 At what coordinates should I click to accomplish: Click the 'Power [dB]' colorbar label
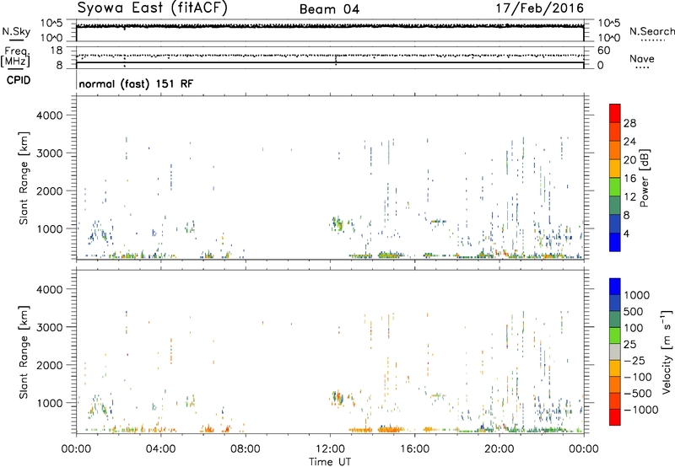click(644, 178)
